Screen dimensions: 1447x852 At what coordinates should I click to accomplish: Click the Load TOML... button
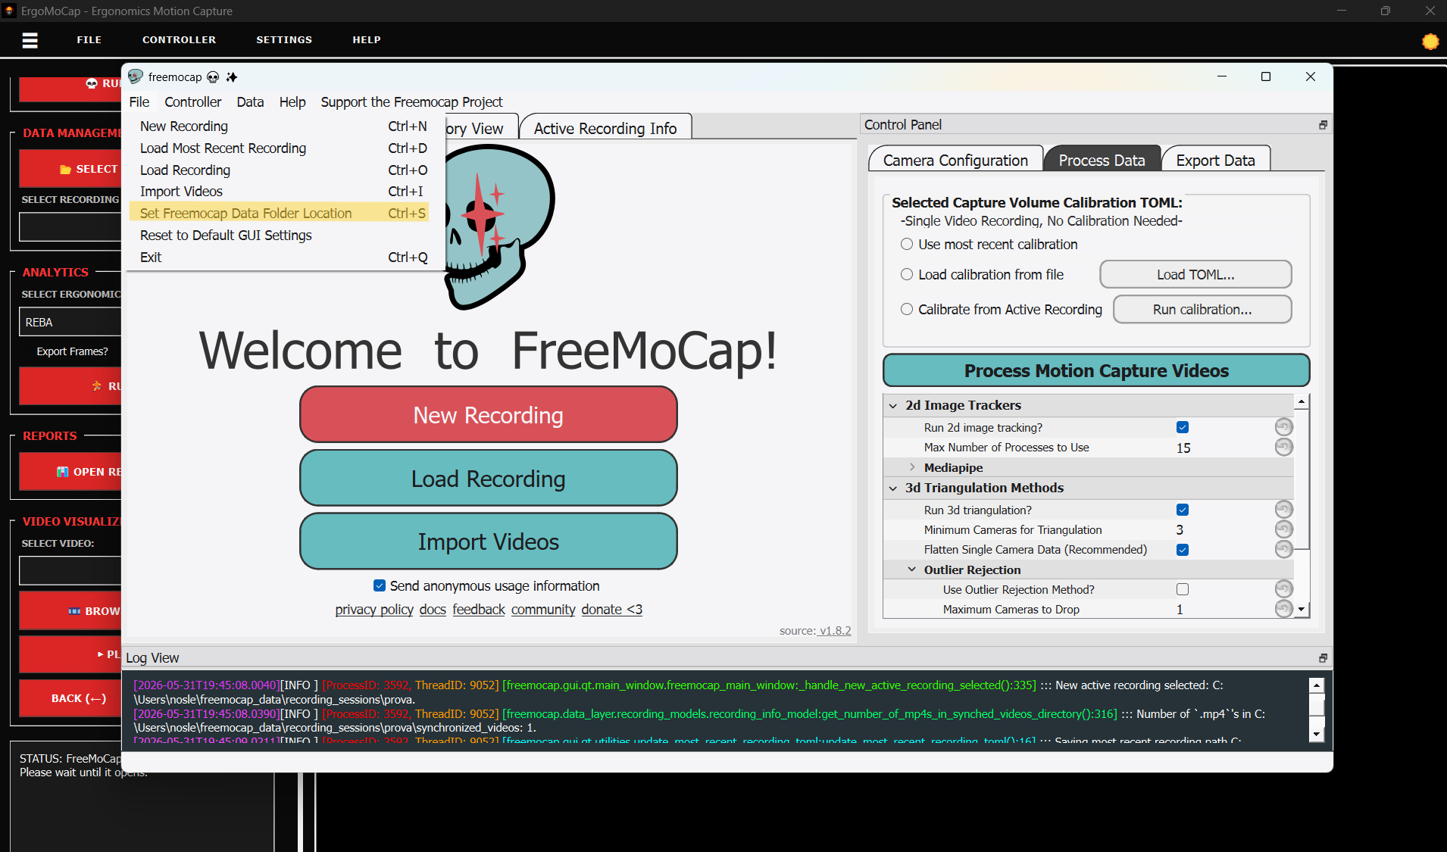[x=1195, y=274]
